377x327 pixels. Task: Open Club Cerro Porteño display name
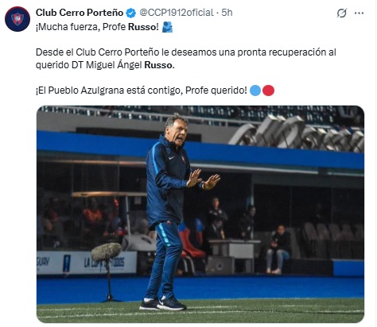pyautogui.click(x=80, y=13)
